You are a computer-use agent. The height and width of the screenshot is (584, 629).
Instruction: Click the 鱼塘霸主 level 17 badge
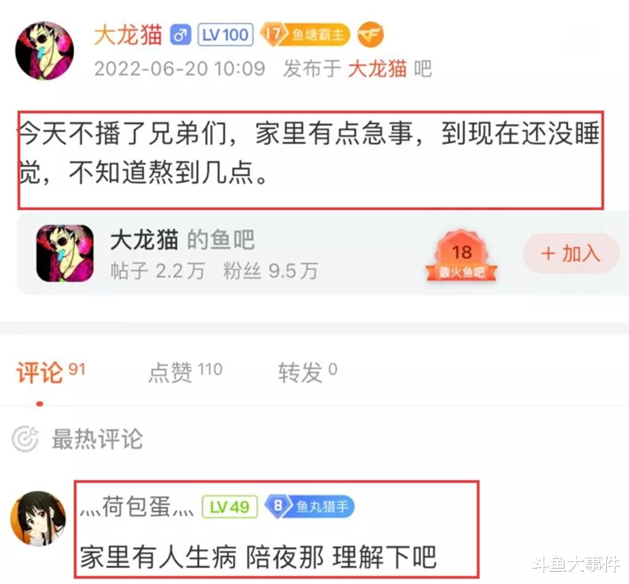pos(305,34)
